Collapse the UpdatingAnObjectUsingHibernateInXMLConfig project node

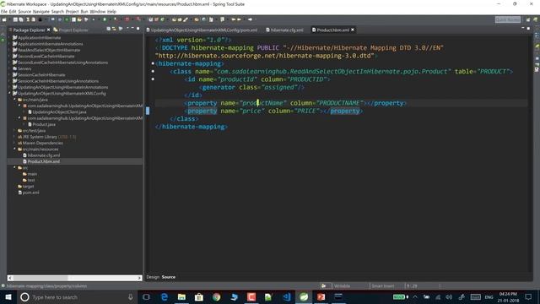(9, 93)
